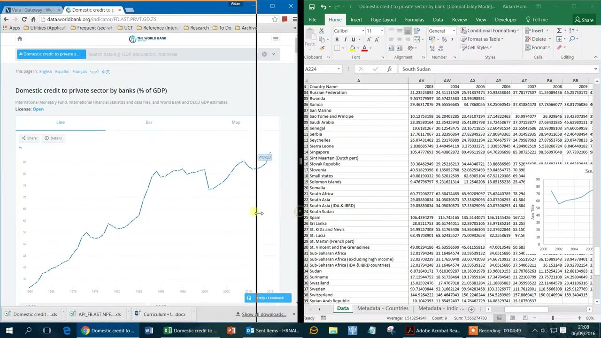Open the Excel File menu
Viewport: 601px width, 338px height.
(313, 20)
